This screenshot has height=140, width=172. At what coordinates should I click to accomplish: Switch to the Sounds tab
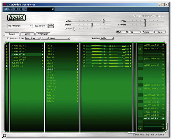pos(12,34)
